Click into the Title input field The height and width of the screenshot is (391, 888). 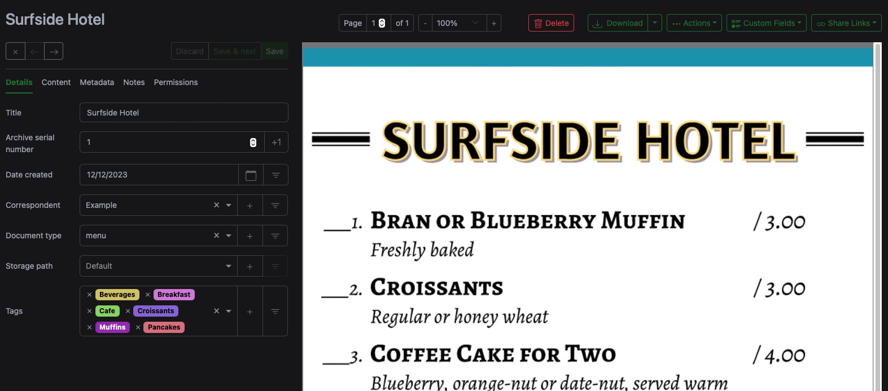[183, 113]
